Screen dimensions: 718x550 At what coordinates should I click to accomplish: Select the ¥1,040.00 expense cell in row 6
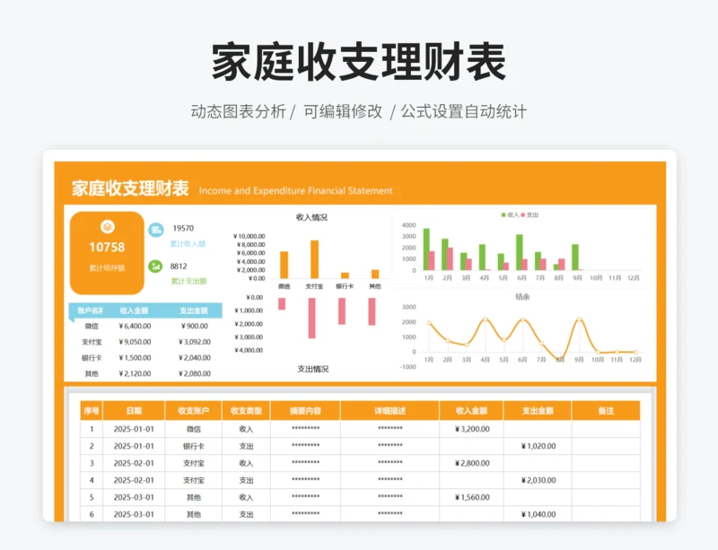(538, 514)
